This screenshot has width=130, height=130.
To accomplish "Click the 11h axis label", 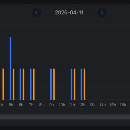I will [x=72, y=105].
